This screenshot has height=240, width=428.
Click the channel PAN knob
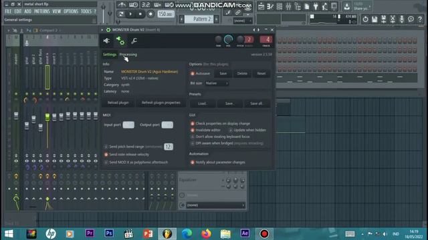(219, 40)
